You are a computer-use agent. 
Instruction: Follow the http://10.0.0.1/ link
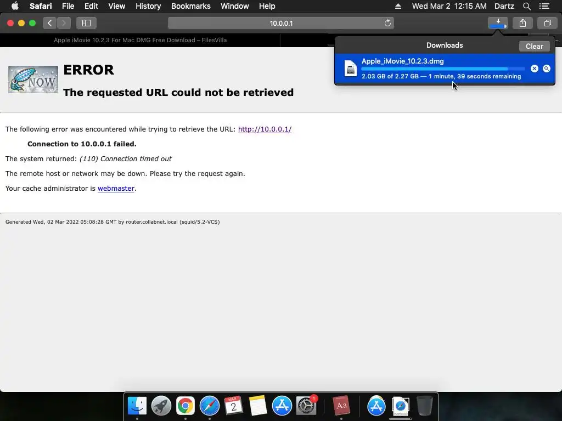click(265, 129)
